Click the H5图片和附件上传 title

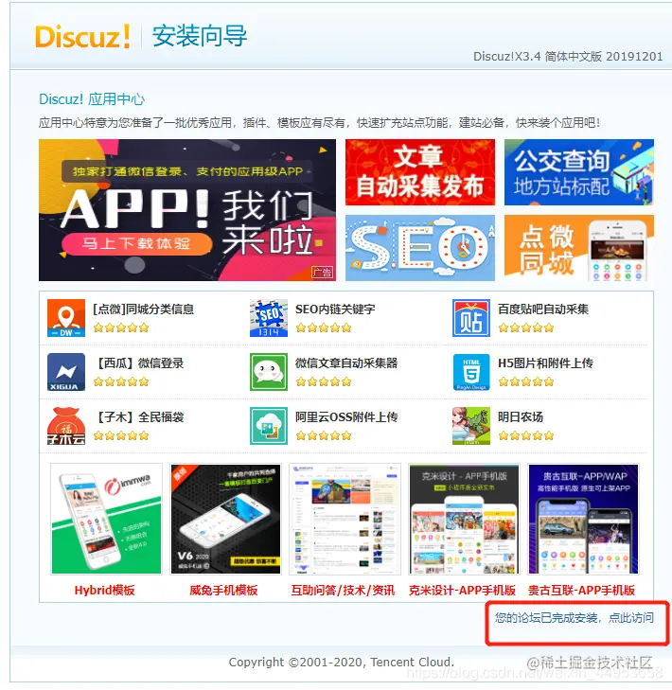click(546, 363)
